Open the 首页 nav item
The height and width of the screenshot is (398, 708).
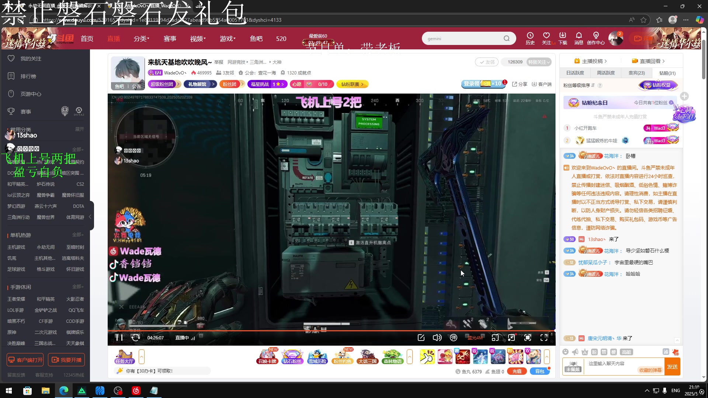pyautogui.click(x=87, y=39)
